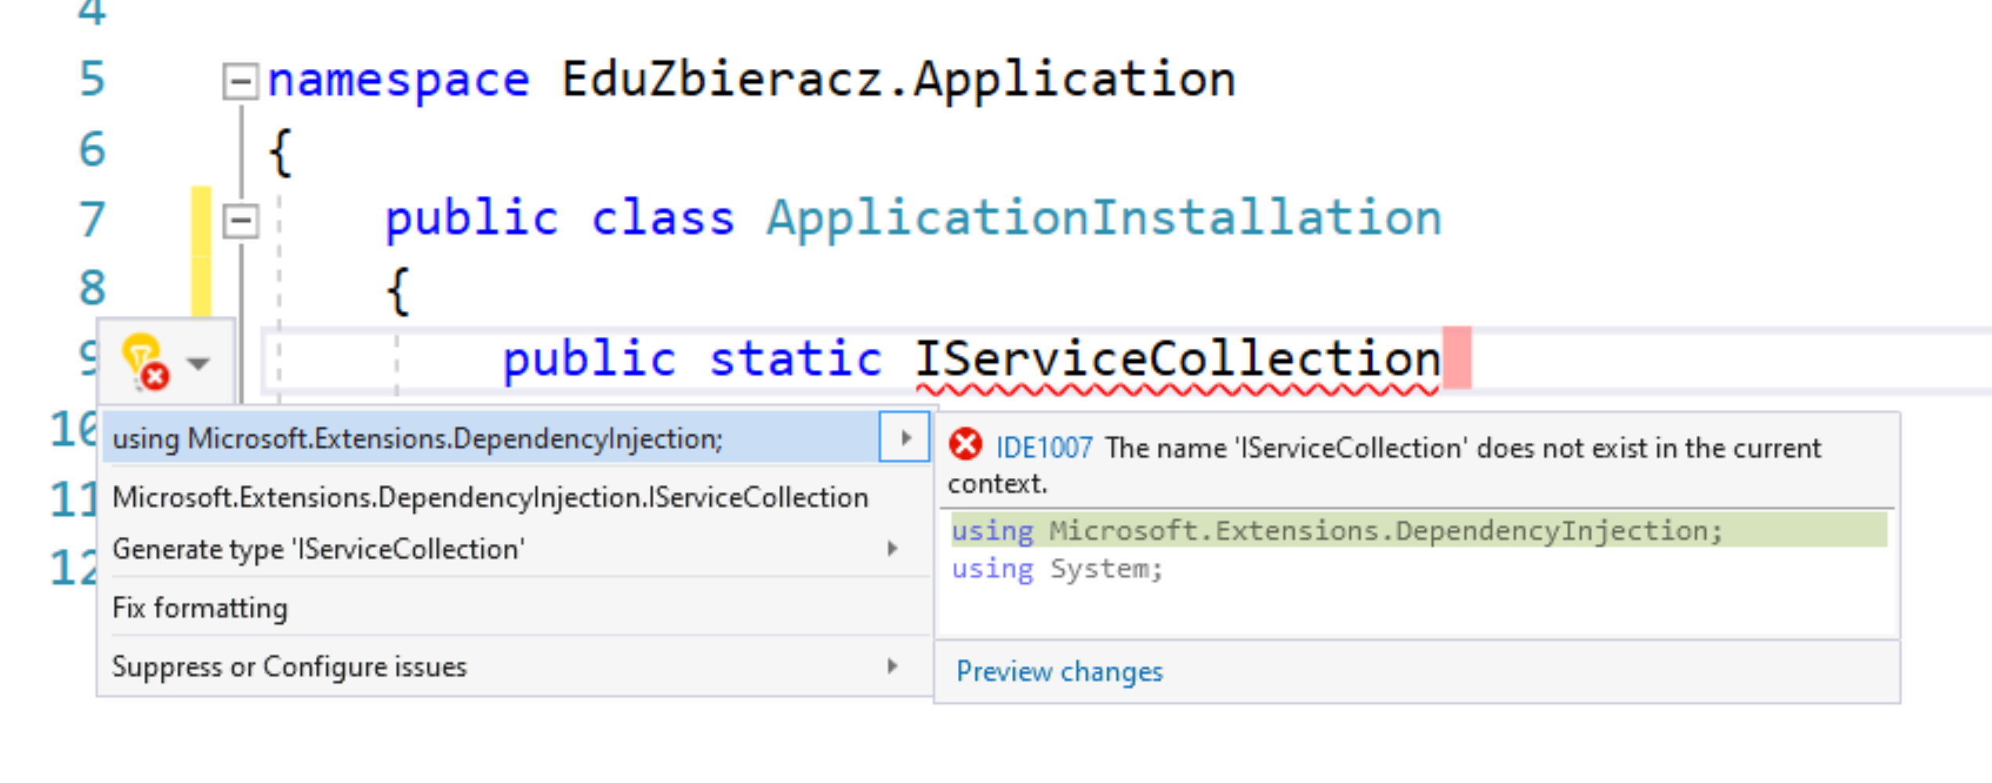Apply the Fix formatting action
Viewport: 1992px width, 783px height.
[200, 607]
